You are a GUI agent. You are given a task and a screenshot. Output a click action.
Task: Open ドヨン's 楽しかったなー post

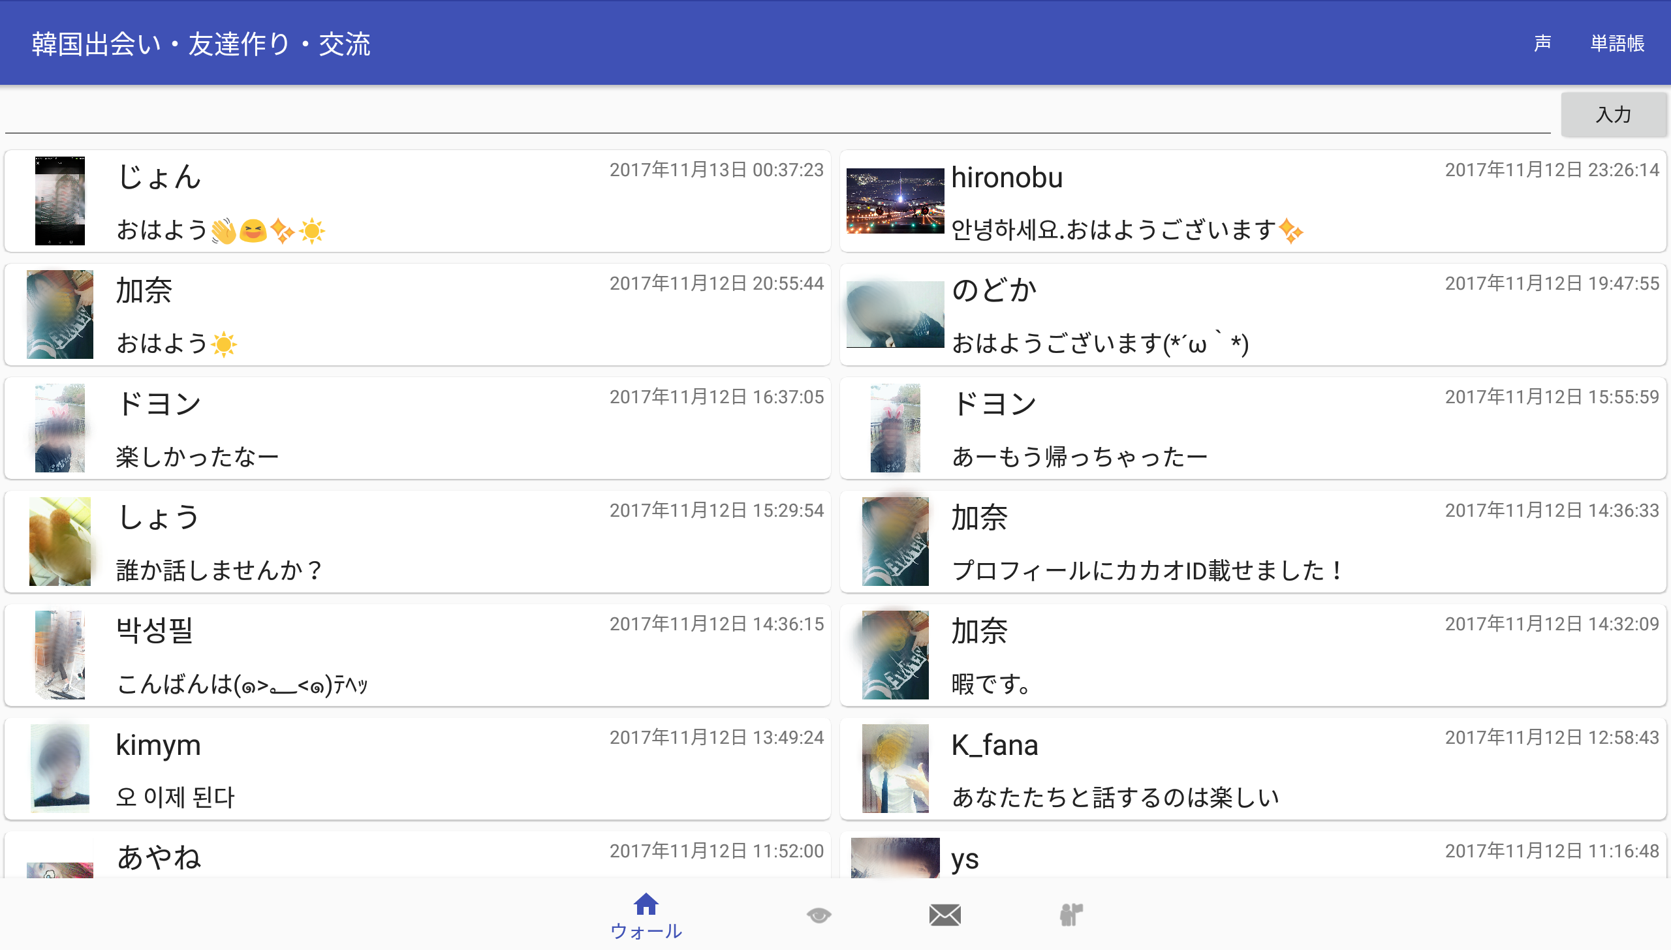[x=197, y=457]
